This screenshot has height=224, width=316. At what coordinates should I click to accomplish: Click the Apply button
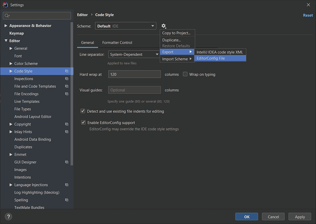(300, 217)
